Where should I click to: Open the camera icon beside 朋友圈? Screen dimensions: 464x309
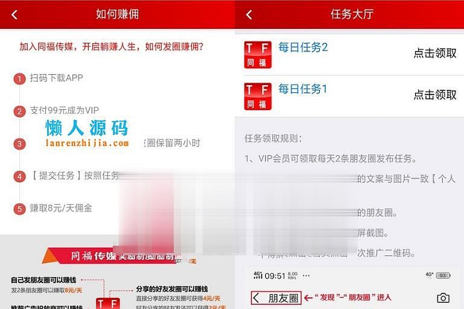tap(443, 298)
